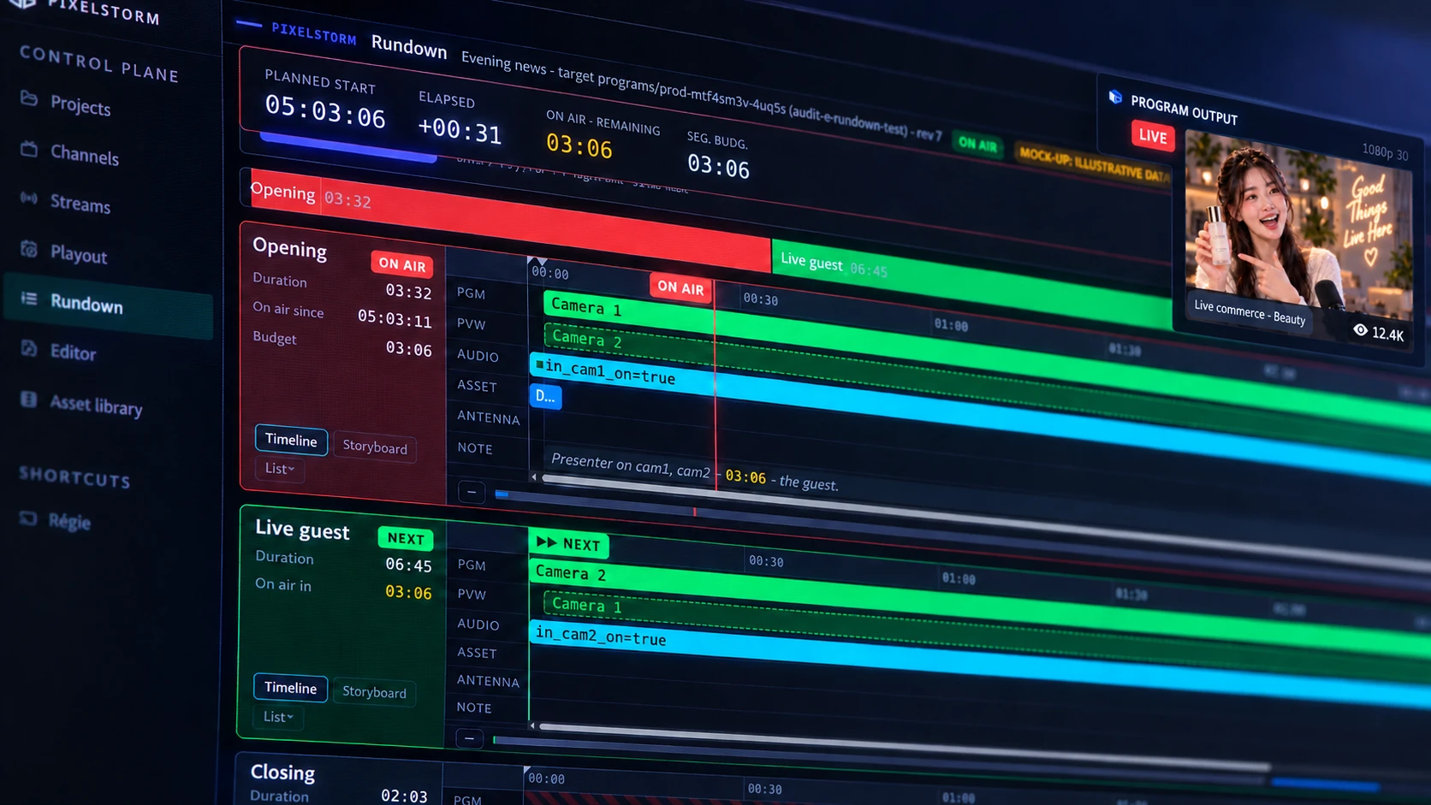Click the NEXT skip button in Live guest timeline
Screen dimensions: 1431x805
(x=568, y=544)
